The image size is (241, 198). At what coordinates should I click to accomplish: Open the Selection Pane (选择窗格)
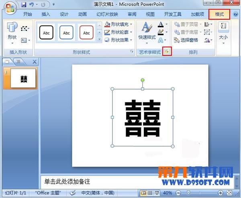pos(186,40)
